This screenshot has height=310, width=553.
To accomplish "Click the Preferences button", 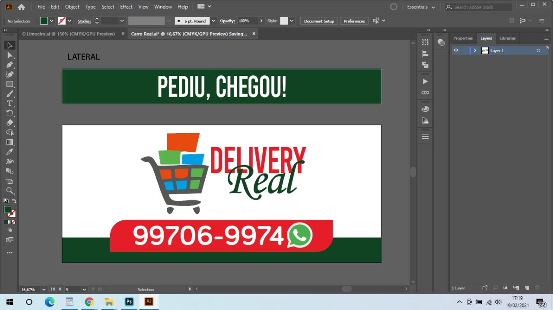I will coord(354,21).
